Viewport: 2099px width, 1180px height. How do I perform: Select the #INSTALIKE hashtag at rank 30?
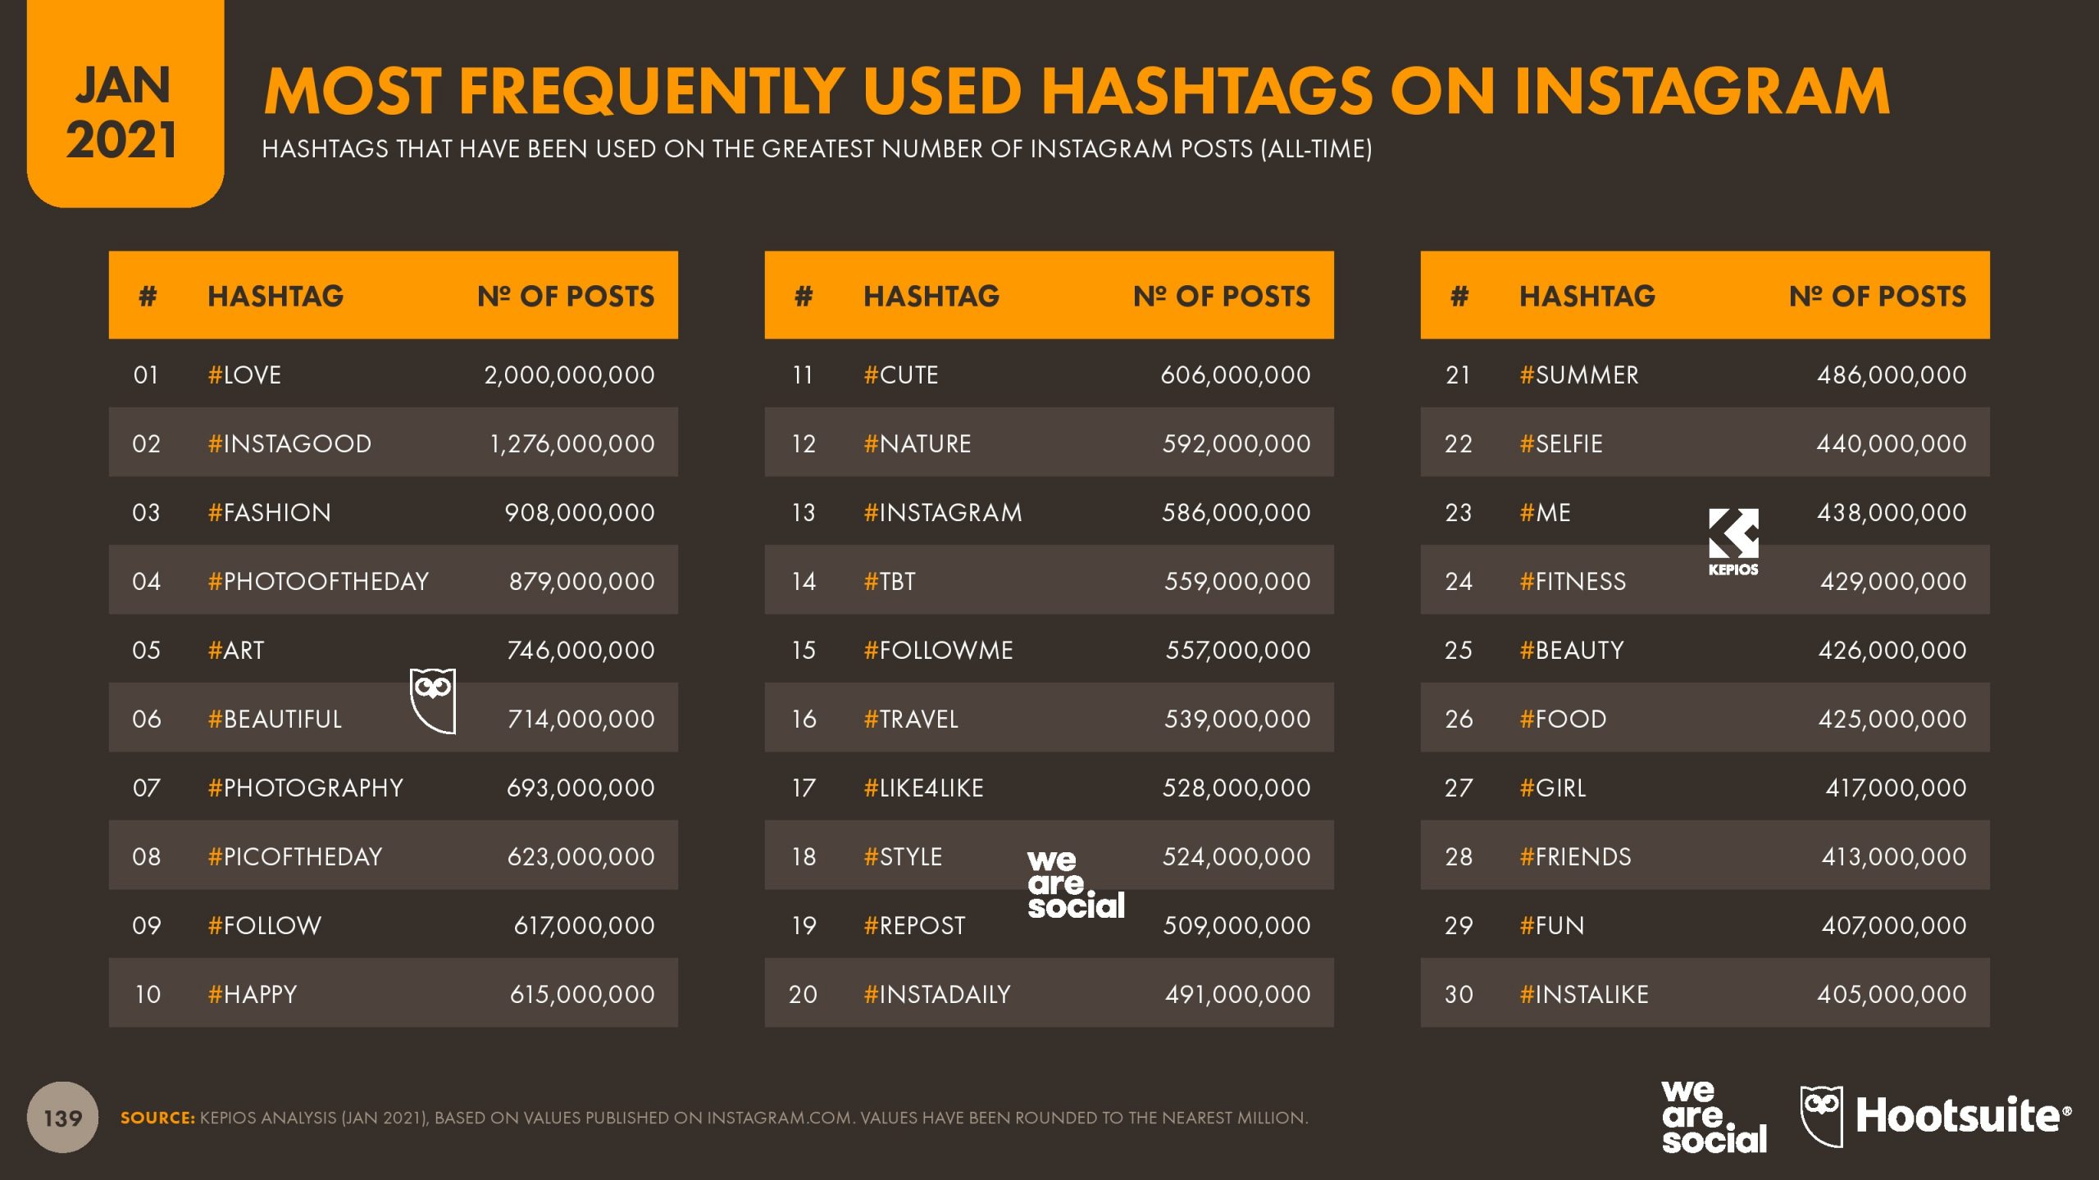click(x=1583, y=995)
